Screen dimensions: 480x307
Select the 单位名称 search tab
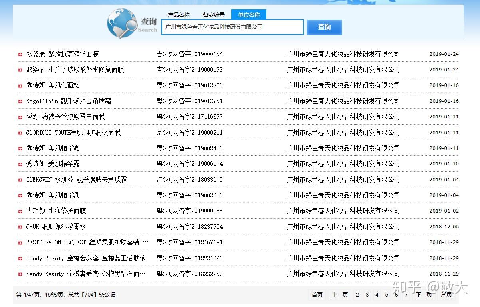point(249,15)
